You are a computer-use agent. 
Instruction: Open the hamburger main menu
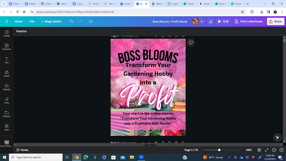click(x=7, y=21)
